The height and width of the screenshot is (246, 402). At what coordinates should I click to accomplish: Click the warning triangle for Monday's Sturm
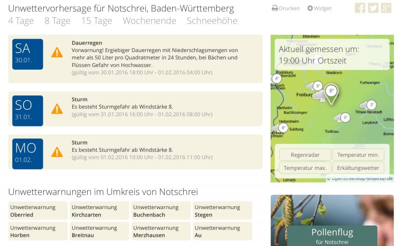coord(57,152)
